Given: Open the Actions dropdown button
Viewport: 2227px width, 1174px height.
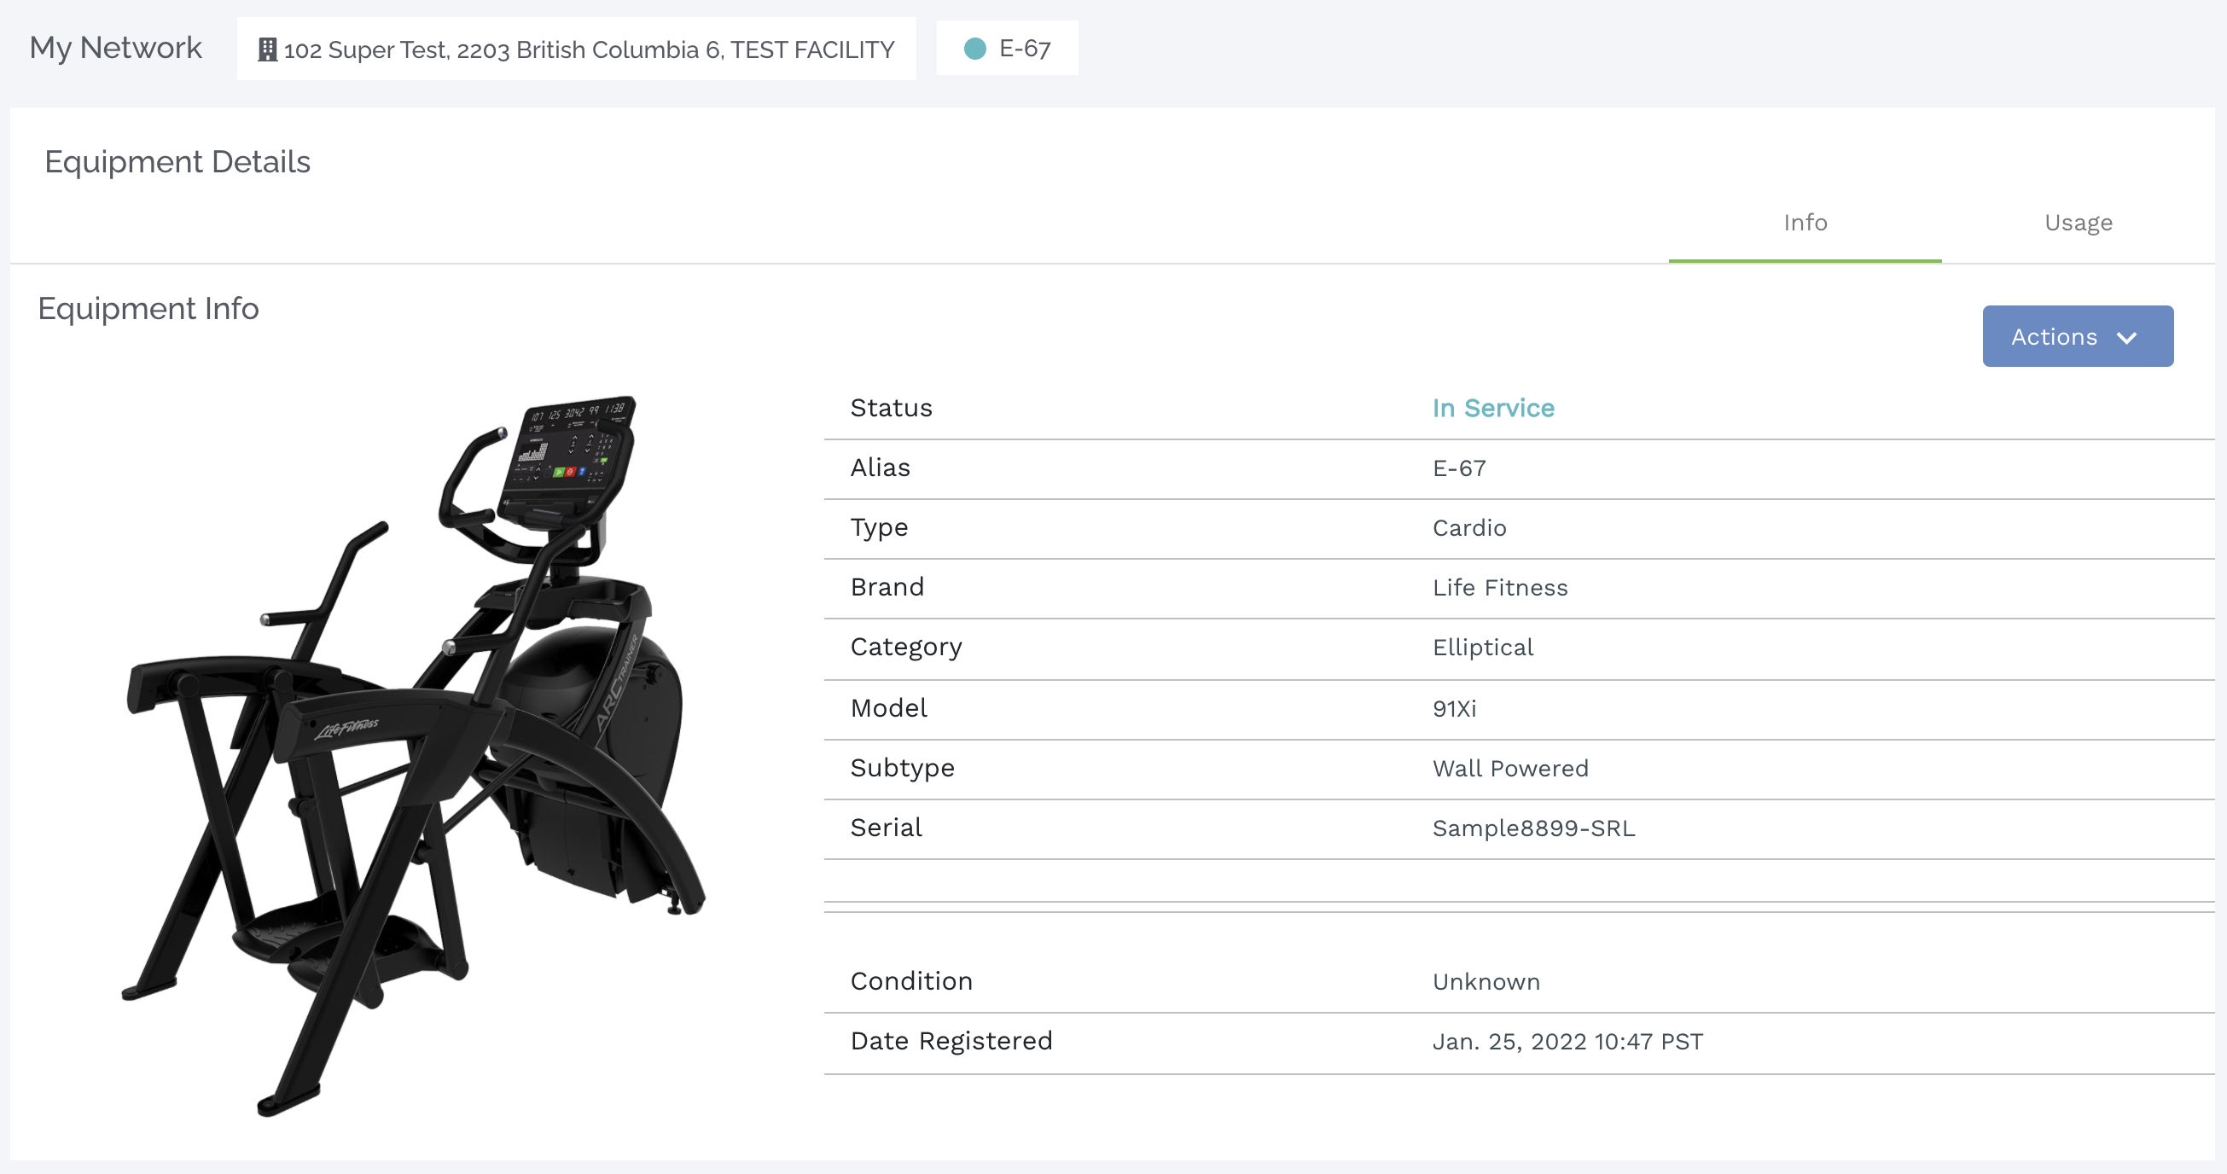Looking at the screenshot, I should tap(2076, 336).
